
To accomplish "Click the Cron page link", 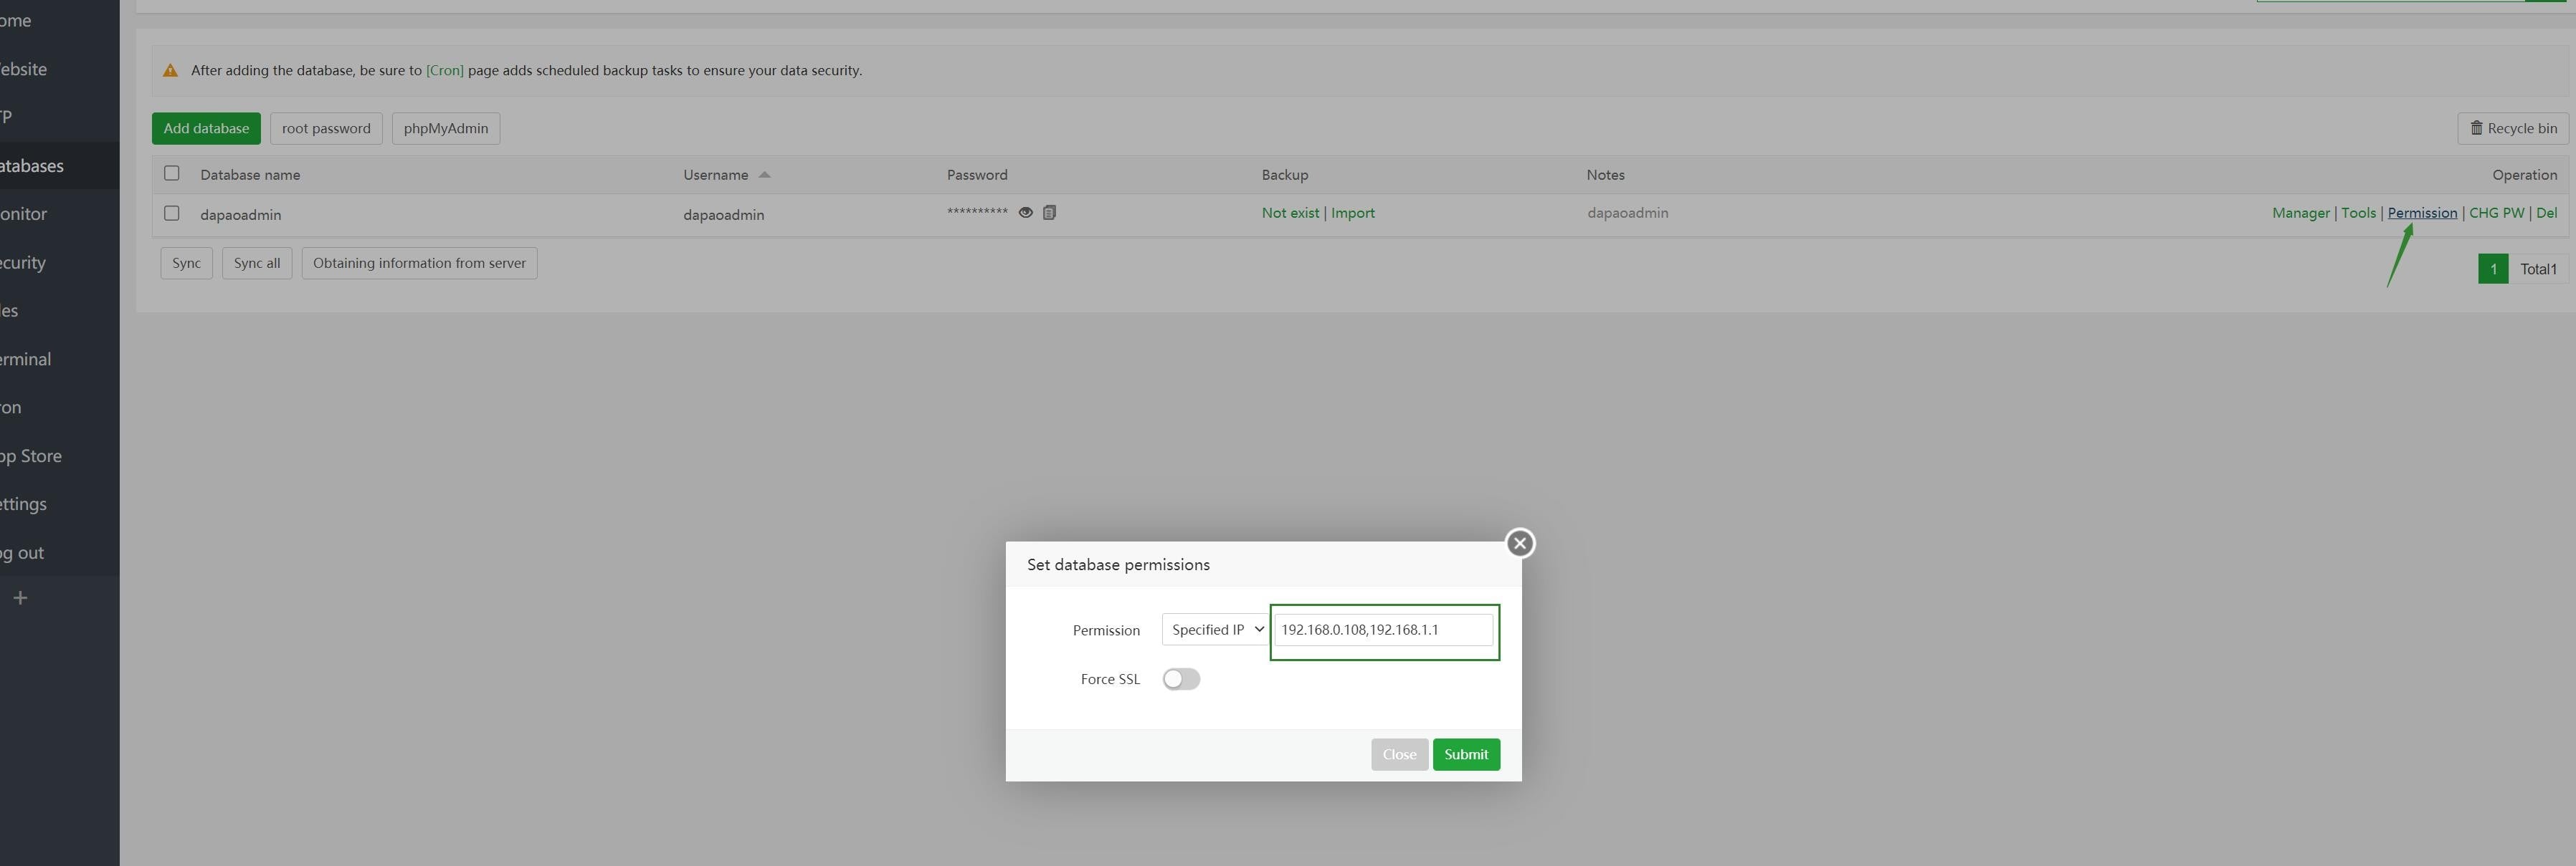I will point(444,71).
